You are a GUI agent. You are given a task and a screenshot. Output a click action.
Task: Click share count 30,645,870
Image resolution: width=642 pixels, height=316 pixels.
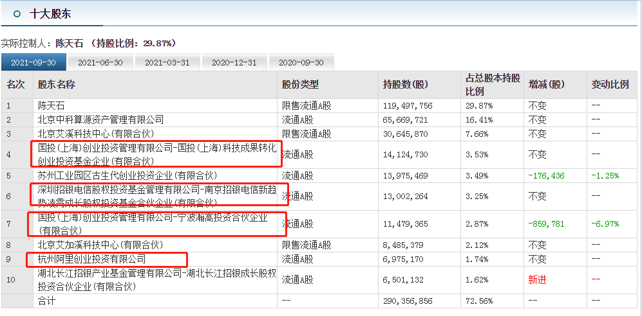[x=405, y=134]
